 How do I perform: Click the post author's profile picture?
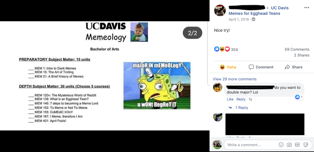[x=220, y=10]
